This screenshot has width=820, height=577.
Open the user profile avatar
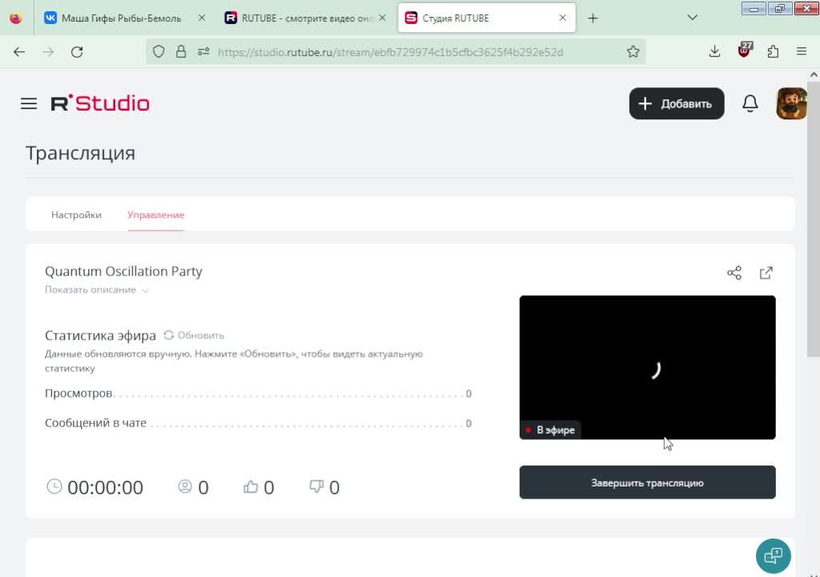click(791, 103)
